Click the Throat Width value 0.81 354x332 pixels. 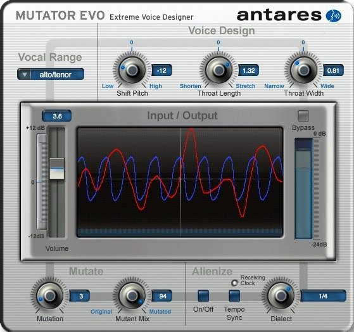click(334, 71)
